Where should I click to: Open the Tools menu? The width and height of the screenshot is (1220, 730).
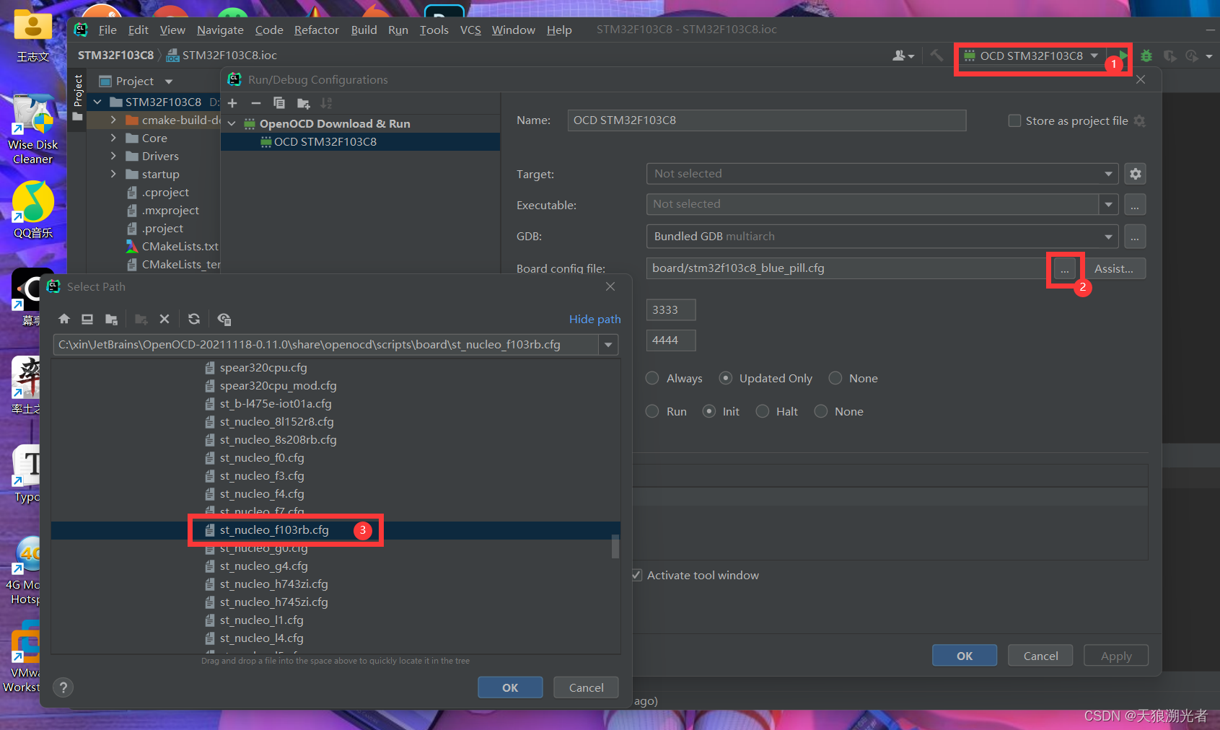click(x=434, y=30)
